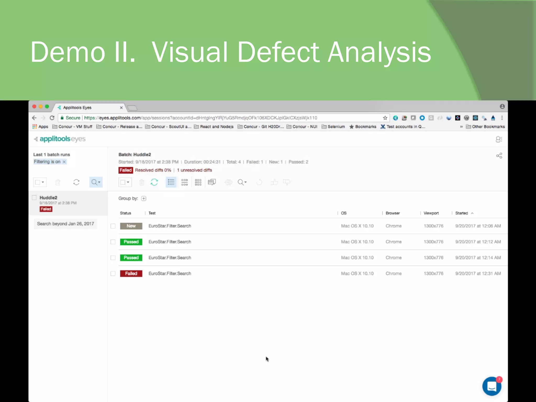The width and height of the screenshot is (536, 402).
Task: Open the sidebar batch search filter
Action: 96,182
